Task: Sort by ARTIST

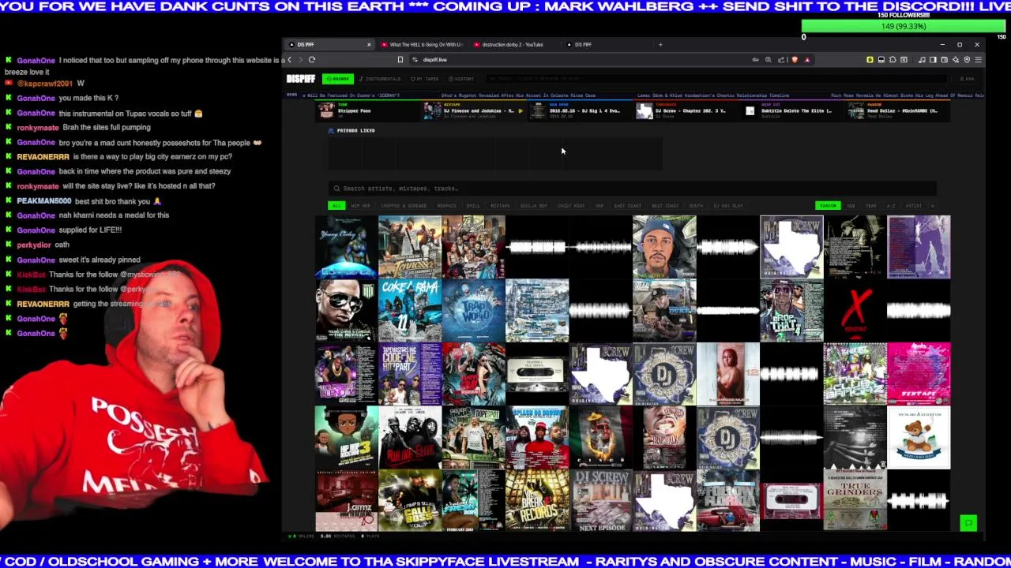Action: (914, 206)
